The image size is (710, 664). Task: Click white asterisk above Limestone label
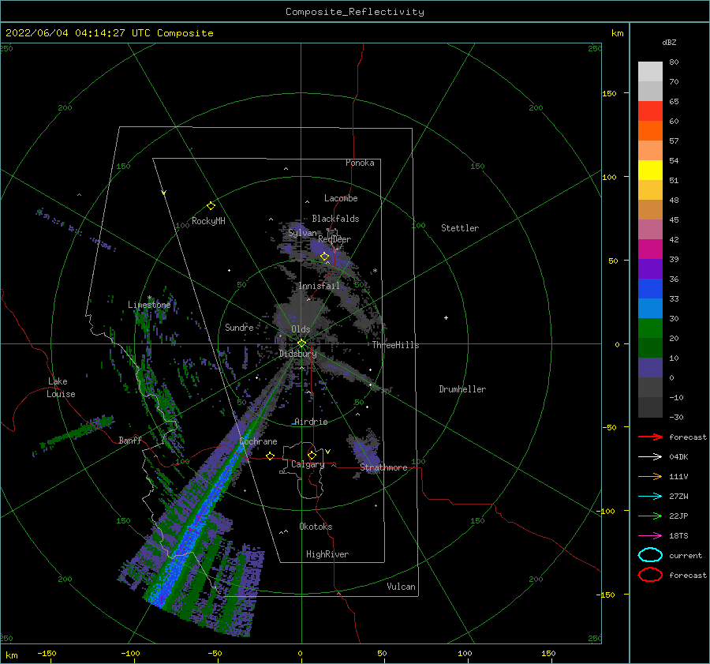point(149,298)
